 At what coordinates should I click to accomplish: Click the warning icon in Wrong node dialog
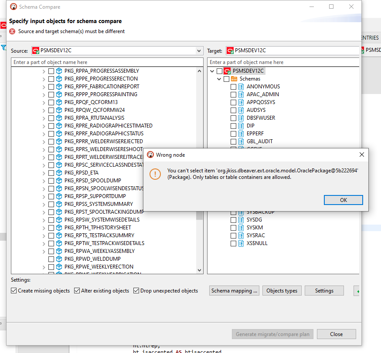pos(155,175)
